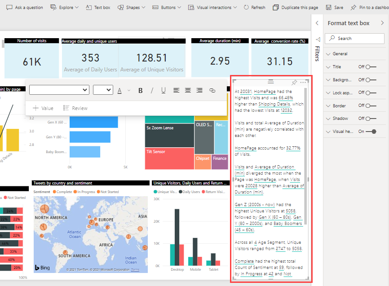Click the Ask a question icon
Image resolution: width=389 pixels, height=286 pixels.
tap(9, 8)
